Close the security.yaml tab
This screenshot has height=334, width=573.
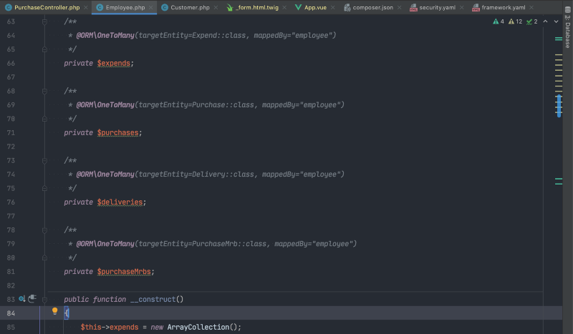tap(461, 7)
